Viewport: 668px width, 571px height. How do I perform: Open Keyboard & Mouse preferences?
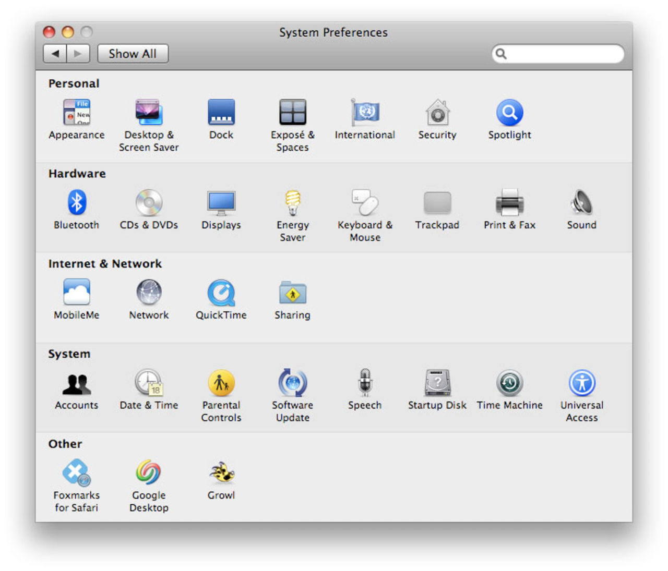(365, 203)
